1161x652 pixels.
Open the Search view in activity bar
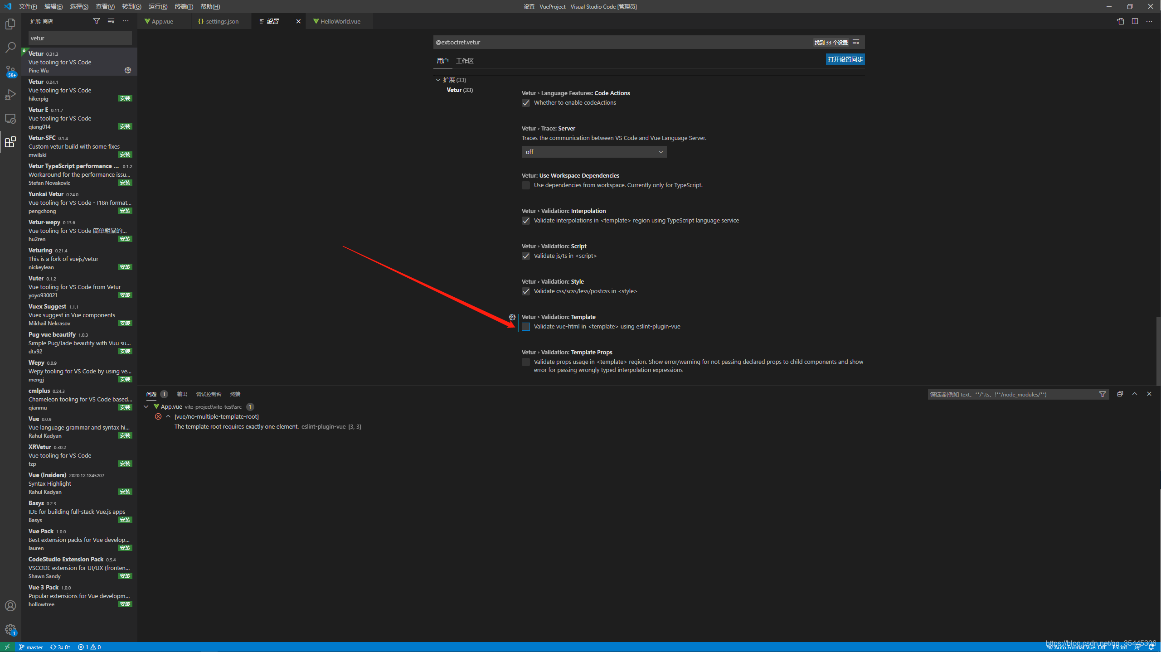10,48
